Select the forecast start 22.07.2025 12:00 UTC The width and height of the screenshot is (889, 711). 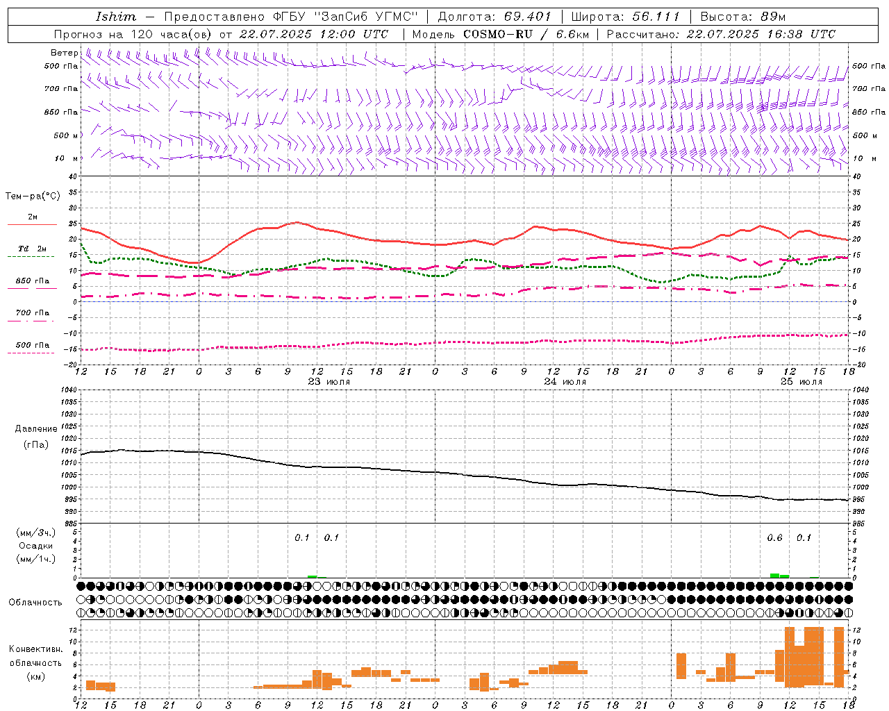pos(314,34)
